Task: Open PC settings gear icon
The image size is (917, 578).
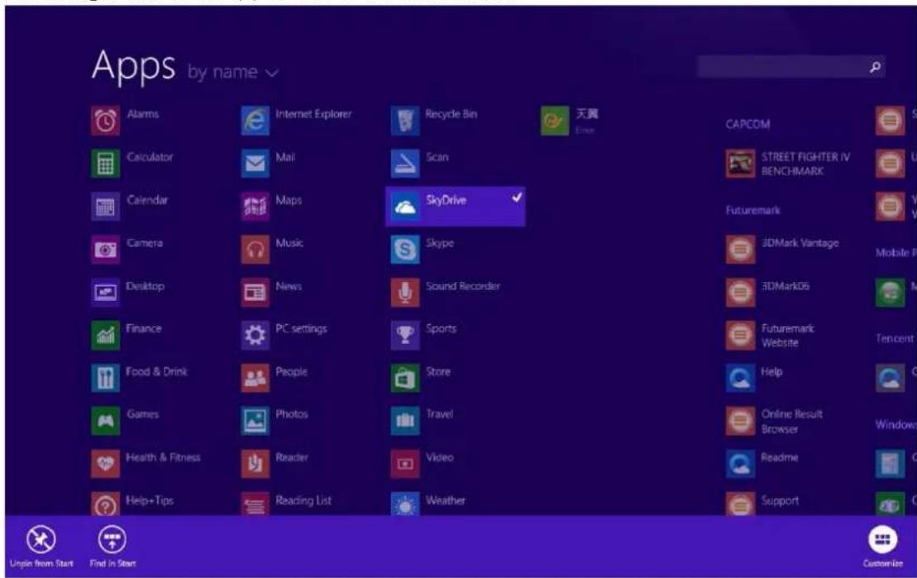Action: pos(255,335)
